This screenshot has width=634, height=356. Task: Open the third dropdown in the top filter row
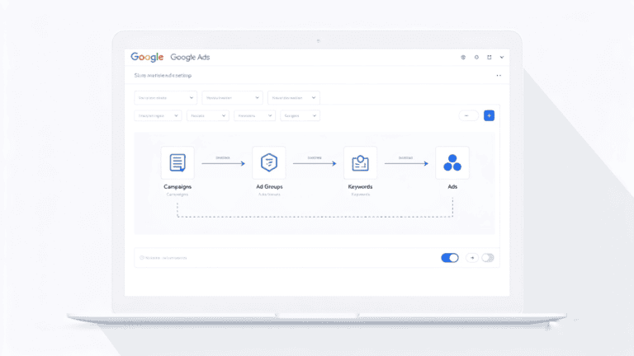[294, 98]
